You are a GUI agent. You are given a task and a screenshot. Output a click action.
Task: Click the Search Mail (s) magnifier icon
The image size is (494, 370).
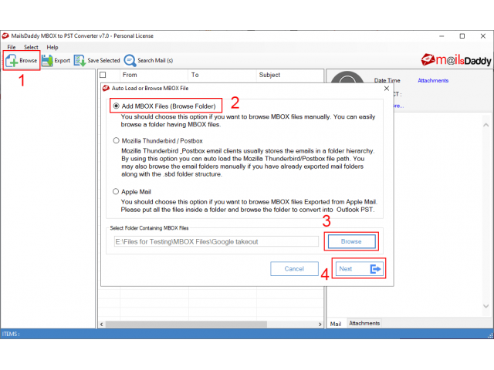pos(130,60)
